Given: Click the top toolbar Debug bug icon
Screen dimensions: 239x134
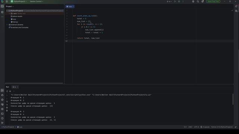Looking at the screenshot, I should tap(179, 1).
